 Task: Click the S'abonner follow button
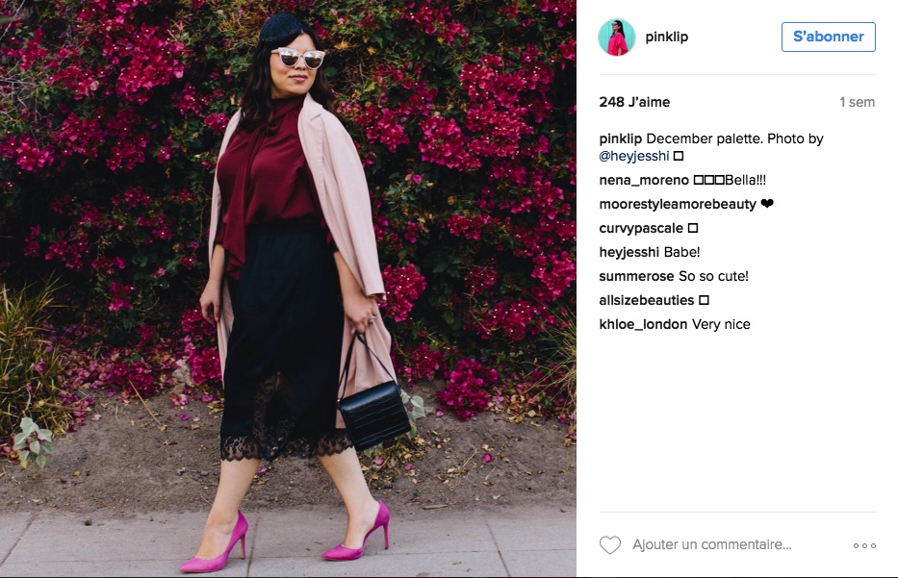(828, 37)
